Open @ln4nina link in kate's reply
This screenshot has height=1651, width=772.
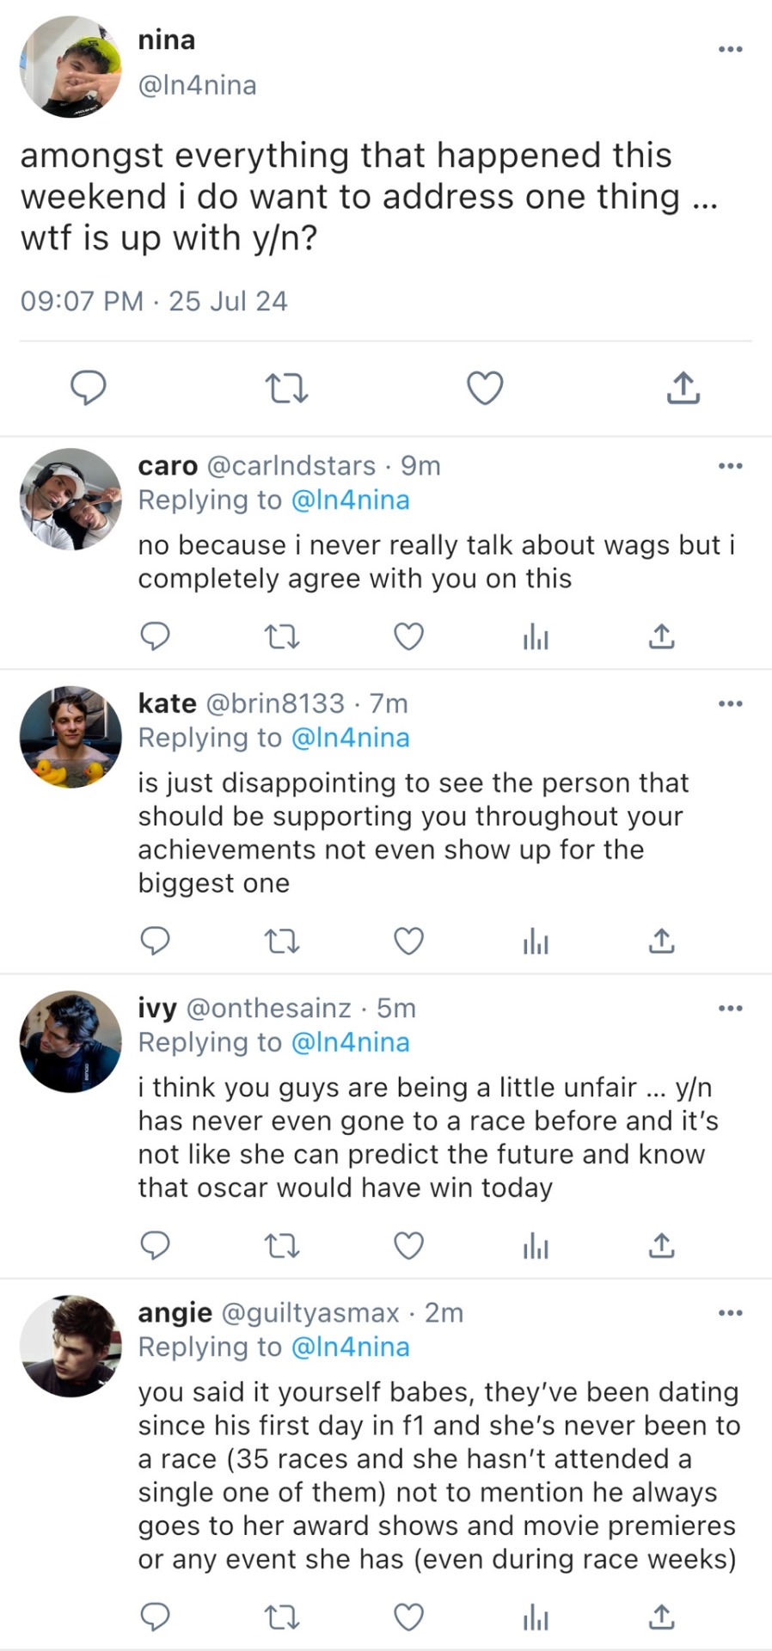click(x=350, y=738)
